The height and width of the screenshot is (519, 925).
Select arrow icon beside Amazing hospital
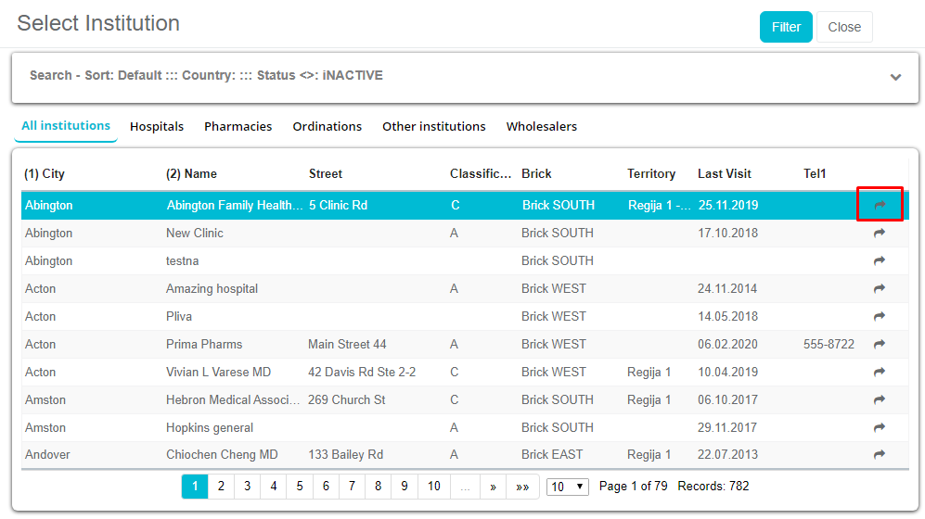tap(880, 288)
